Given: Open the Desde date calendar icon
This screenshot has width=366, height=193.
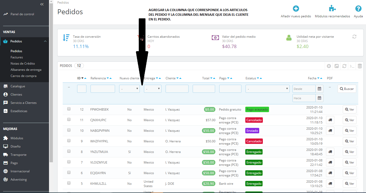Looking at the screenshot, I should click(320, 89).
